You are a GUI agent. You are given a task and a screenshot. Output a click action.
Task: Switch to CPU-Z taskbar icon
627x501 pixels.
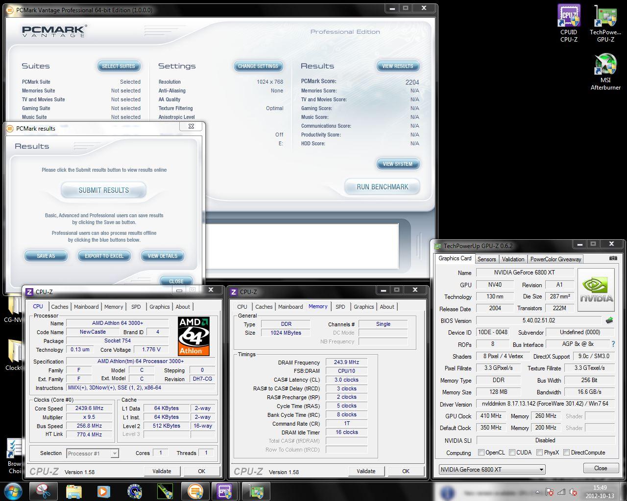[x=225, y=491]
